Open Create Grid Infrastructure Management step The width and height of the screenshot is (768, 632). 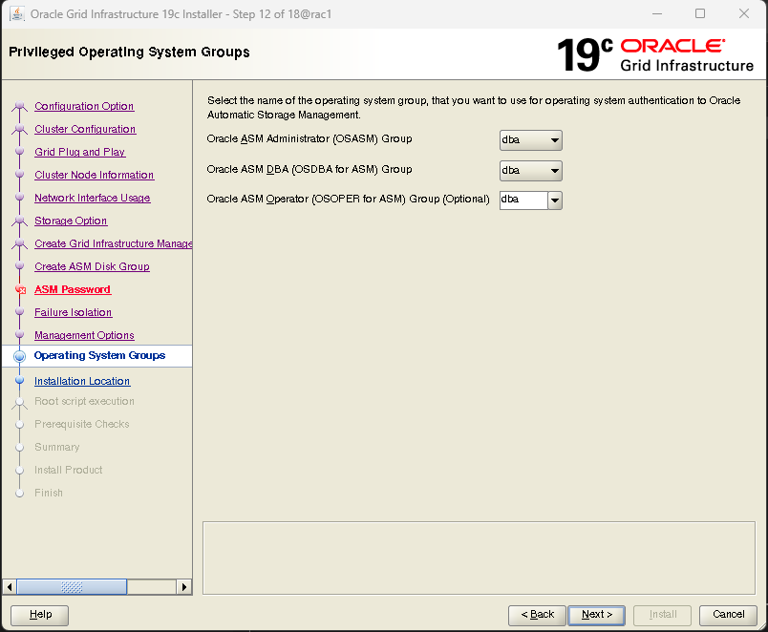point(113,243)
